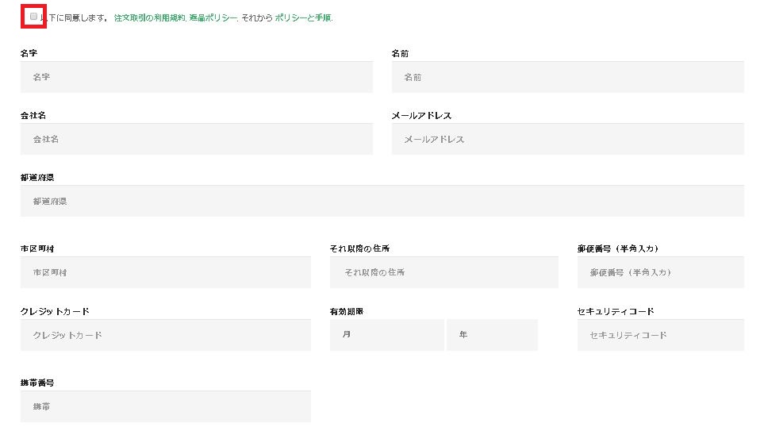Screen dimensions: 764x431
Task: Click the セキュリティコード input field
Action: pos(660,336)
